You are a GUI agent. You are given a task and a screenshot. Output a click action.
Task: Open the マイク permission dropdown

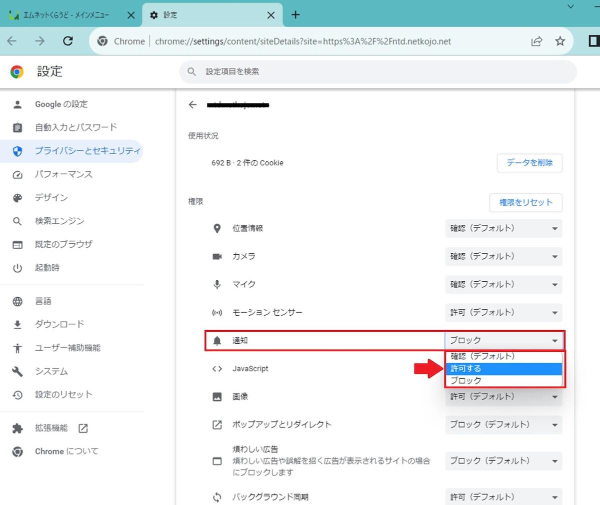(503, 284)
